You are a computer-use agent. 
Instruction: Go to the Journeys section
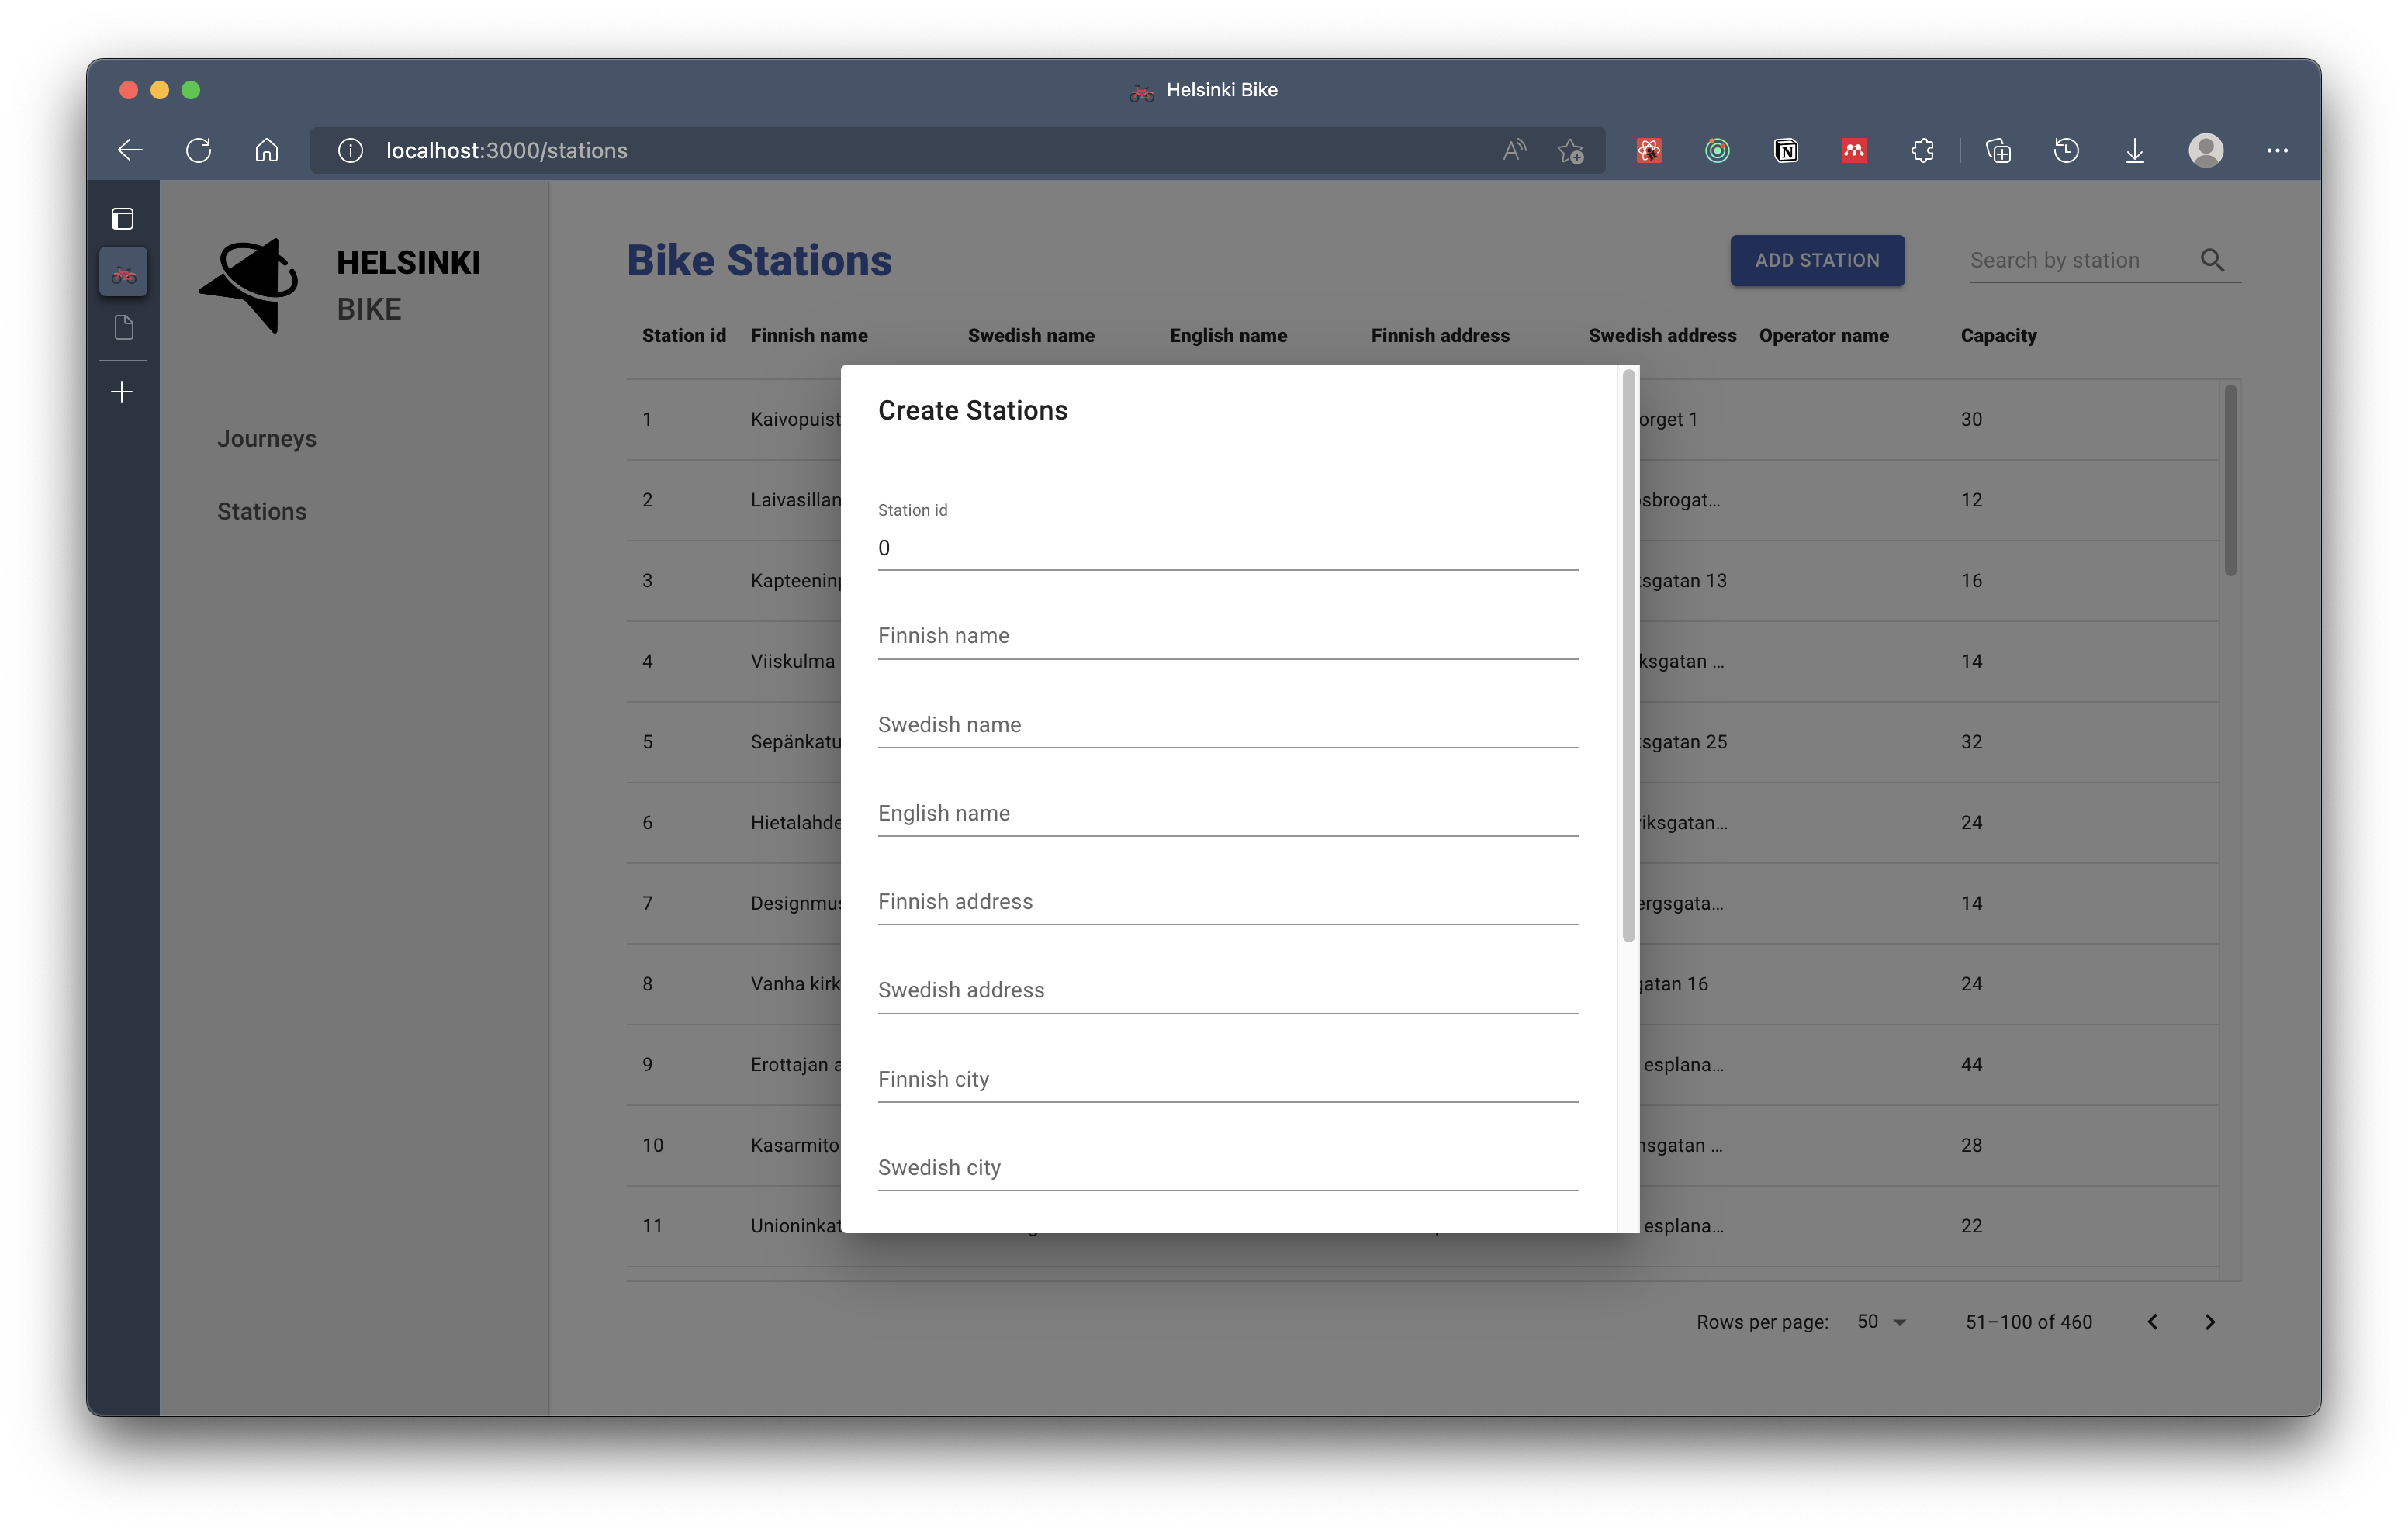266,438
